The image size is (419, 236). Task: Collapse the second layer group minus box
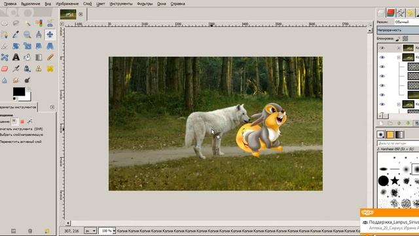tap(399, 58)
